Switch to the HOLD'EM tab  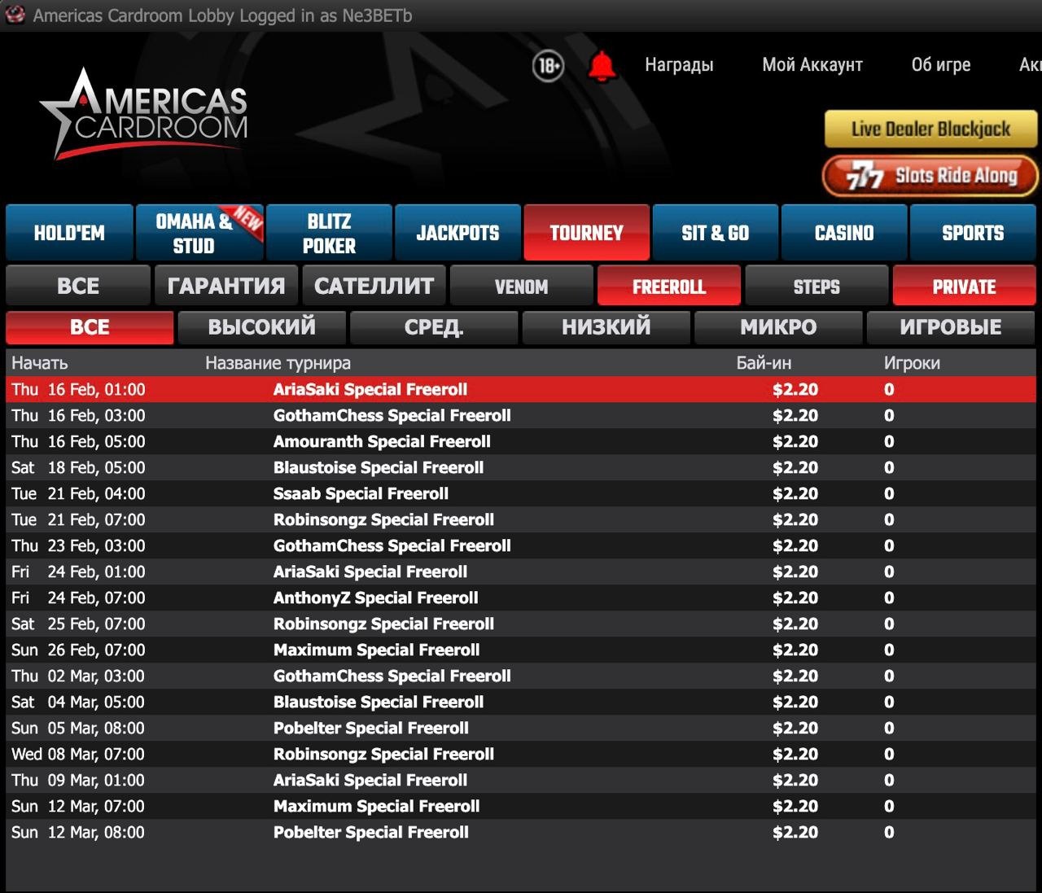point(69,233)
